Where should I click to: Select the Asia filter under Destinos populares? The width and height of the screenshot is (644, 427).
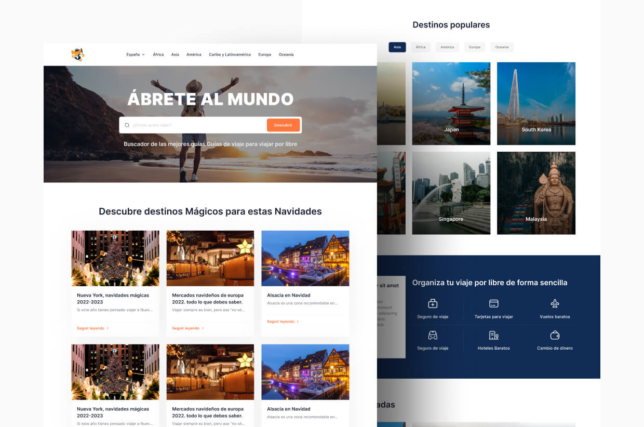click(397, 47)
